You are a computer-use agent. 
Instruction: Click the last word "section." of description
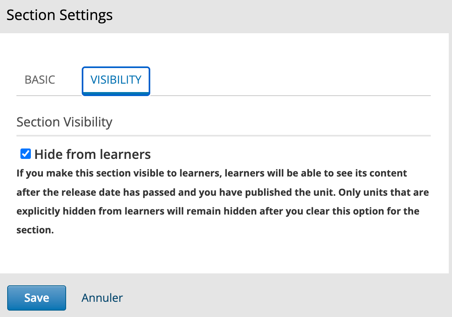pos(35,230)
